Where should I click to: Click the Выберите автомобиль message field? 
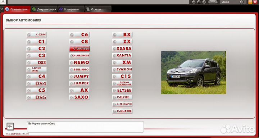pyautogui.click(x=85, y=127)
